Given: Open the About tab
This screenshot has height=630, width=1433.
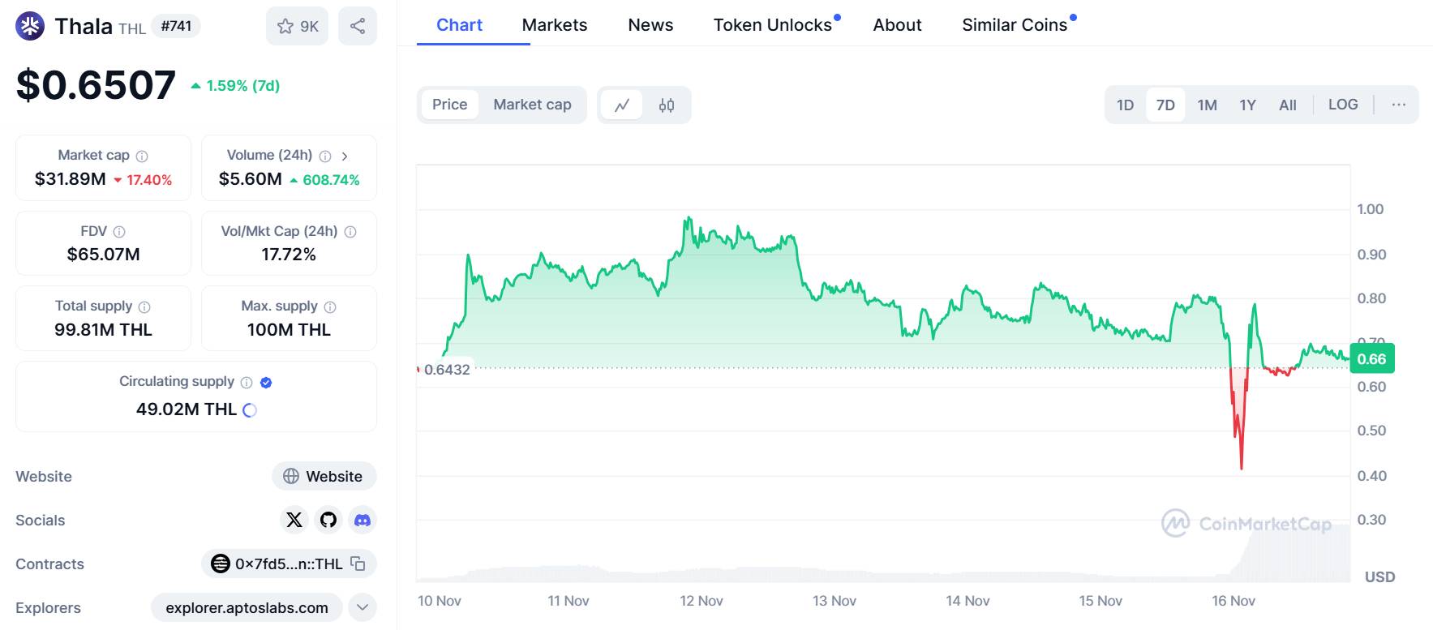Looking at the screenshot, I should (x=897, y=25).
